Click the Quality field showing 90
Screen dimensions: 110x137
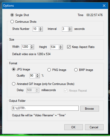33,76
